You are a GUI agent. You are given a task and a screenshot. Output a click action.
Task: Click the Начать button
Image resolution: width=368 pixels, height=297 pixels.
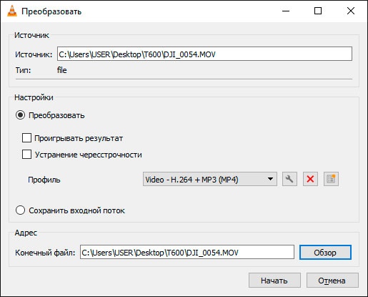point(274,281)
